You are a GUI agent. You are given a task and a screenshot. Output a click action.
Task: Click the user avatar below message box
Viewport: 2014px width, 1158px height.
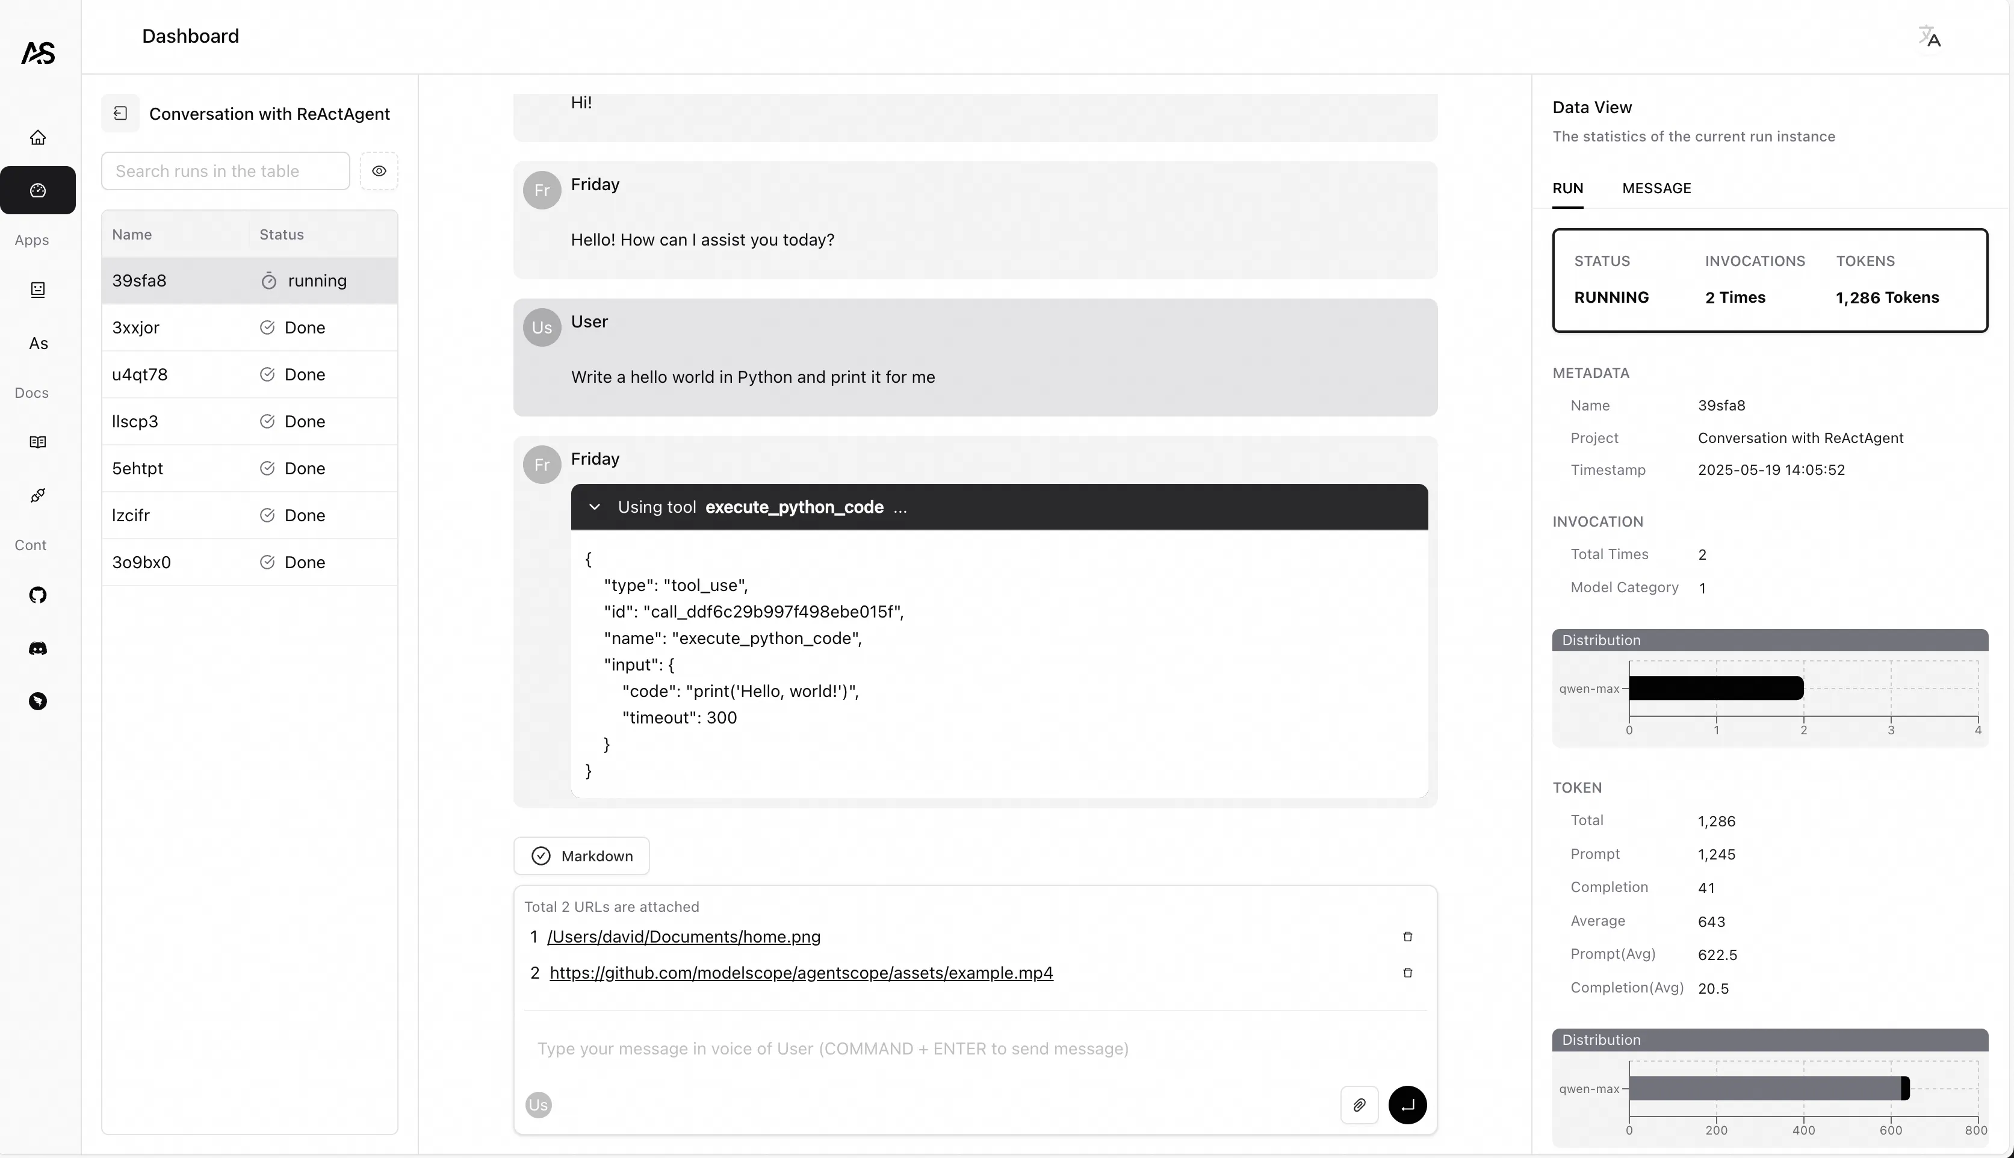pyautogui.click(x=539, y=1104)
